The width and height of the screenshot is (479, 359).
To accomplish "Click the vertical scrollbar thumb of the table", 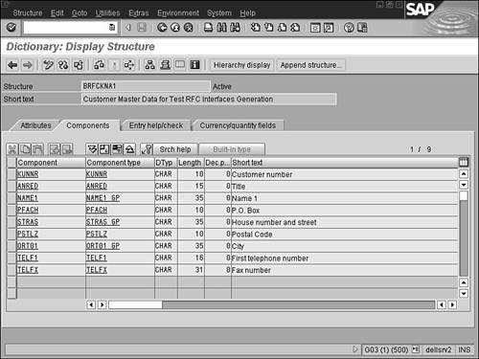I will click(x=464, y=195).
